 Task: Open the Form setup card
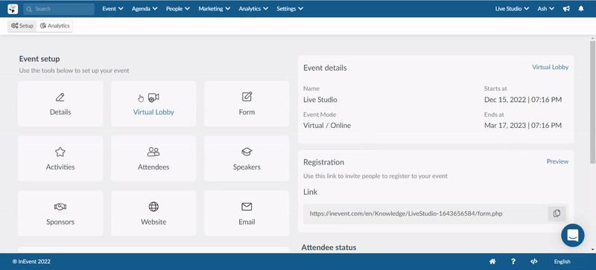[x=247, y=103]
